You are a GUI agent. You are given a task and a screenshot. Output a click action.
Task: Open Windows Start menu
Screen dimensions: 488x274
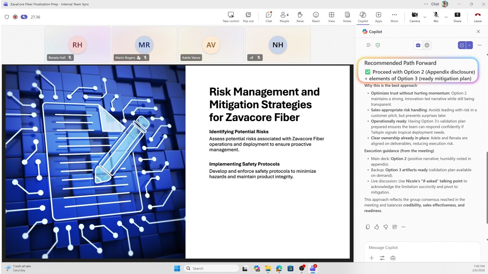(177, 268)
